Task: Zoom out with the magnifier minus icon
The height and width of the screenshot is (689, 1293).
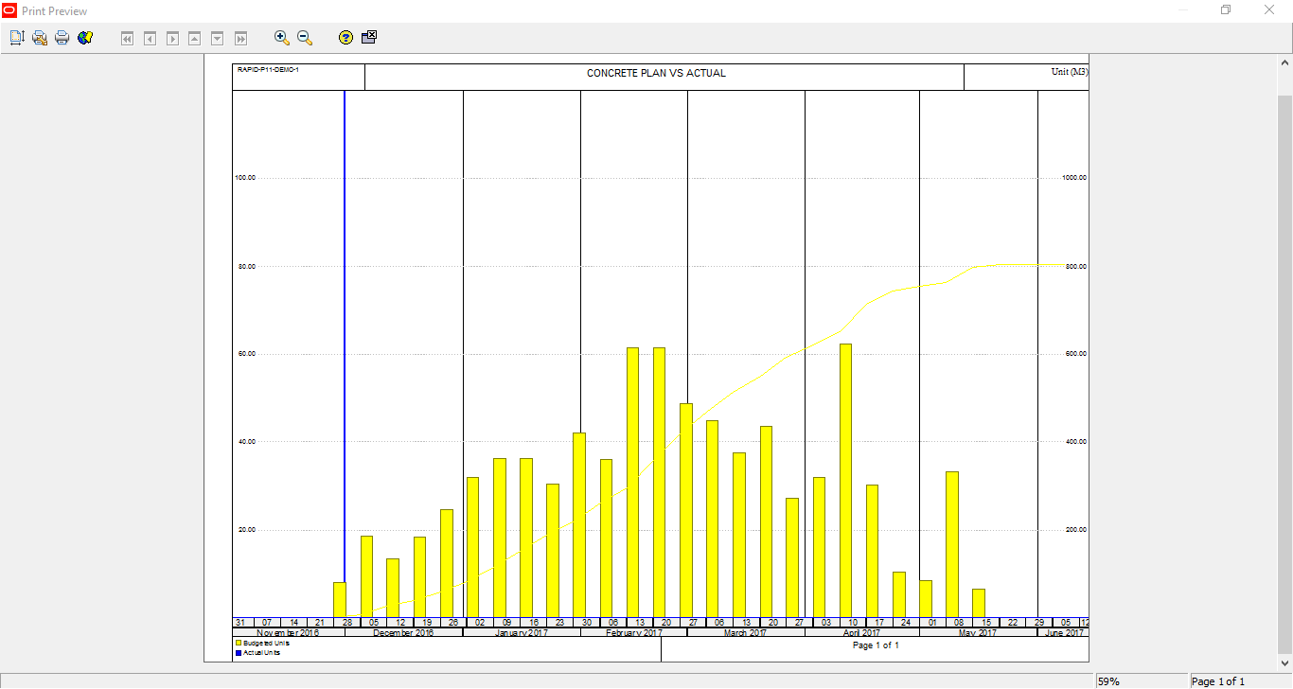Action: click(x=304, y=38)
